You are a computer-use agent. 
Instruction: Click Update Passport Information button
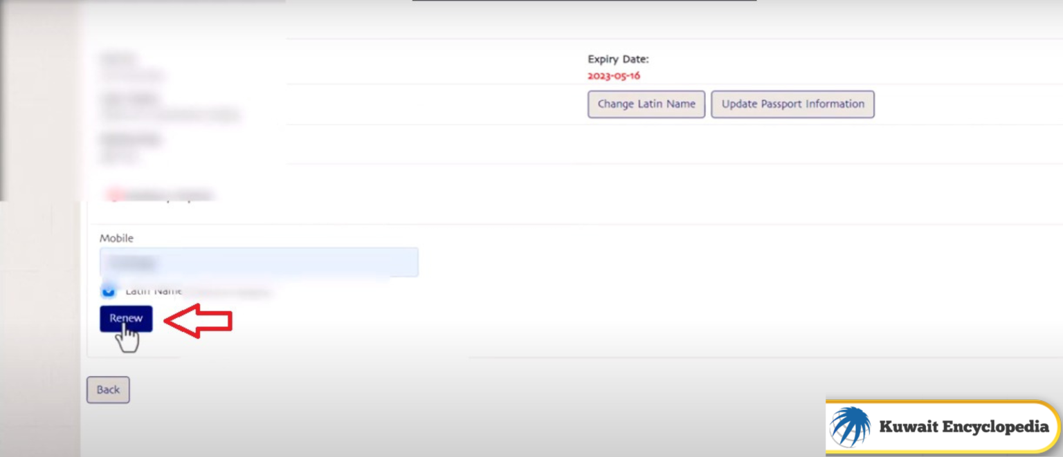click(792, 104)
